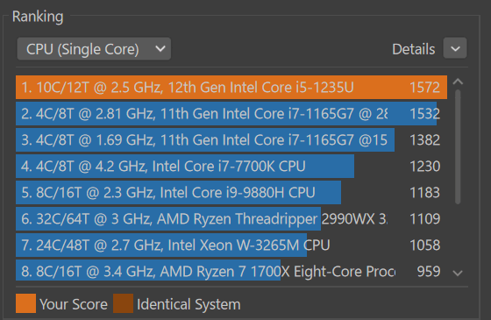Click the Your Score legend label
Image resolution: width=491 pixels, height=320 pixels.
coord(74,304)
